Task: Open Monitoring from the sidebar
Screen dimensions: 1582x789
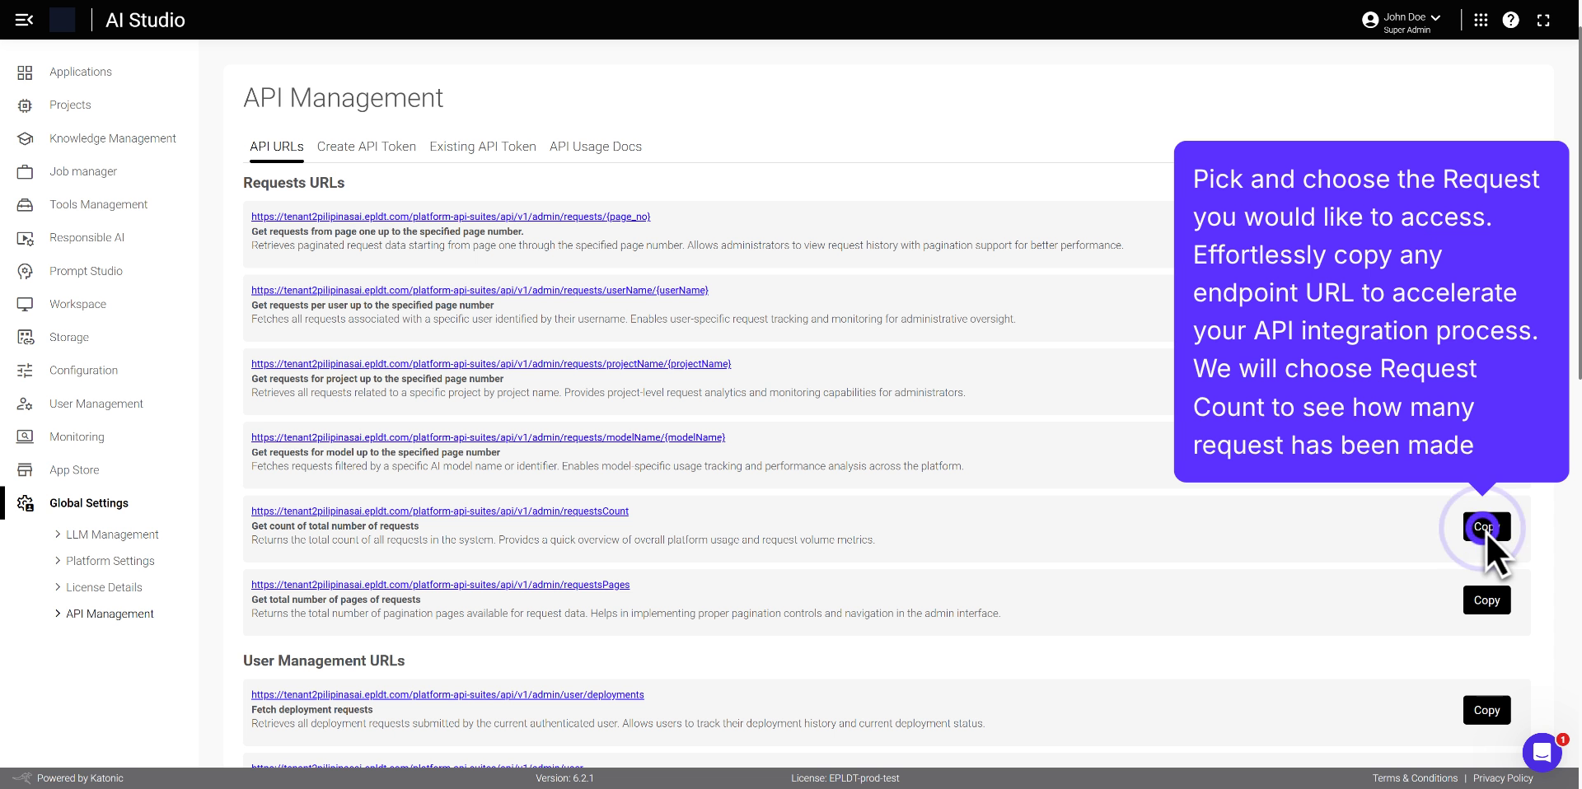Action: coord(77,437)
